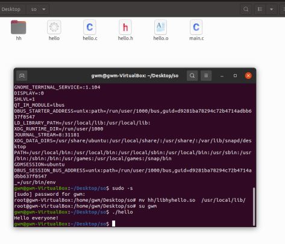Open the hh folder
Viewport: 285px width, 244px height.
pyautogui.click(x=19, y=30)
